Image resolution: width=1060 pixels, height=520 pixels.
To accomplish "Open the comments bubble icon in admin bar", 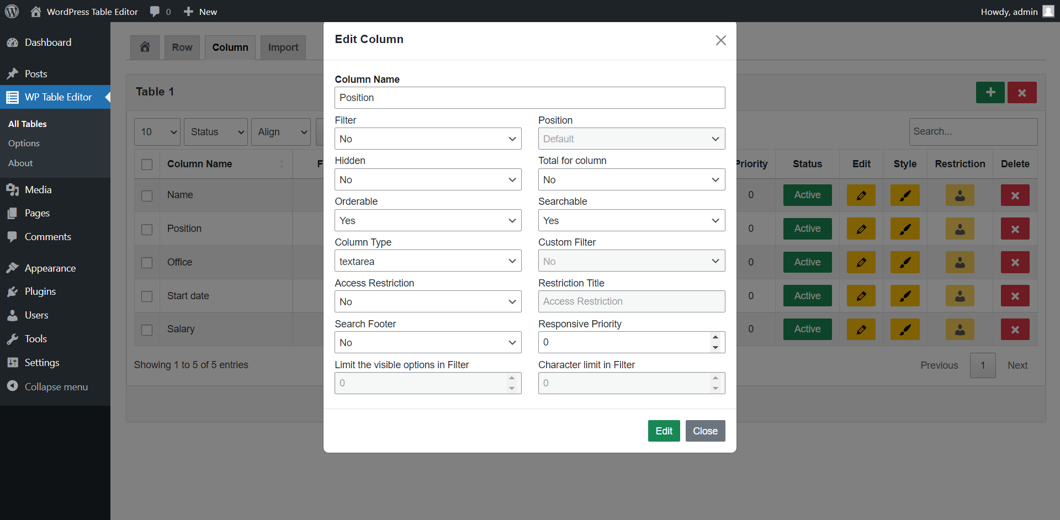I will click(x=160, y=12).
